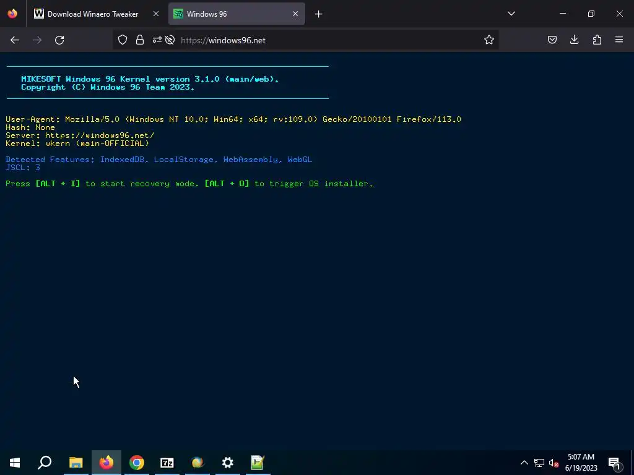Click the '[ALT + I]' recovery mode text

[58, 183]
